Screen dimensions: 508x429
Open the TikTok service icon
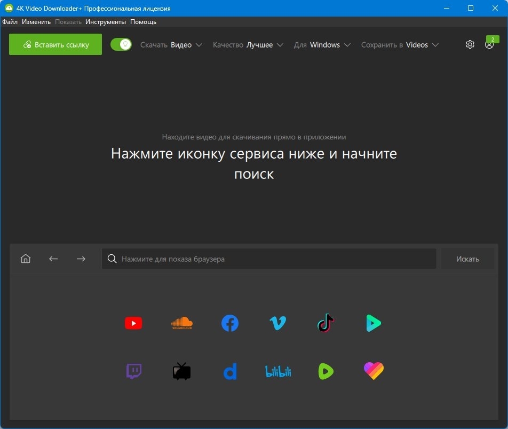[x=326, y=323]
